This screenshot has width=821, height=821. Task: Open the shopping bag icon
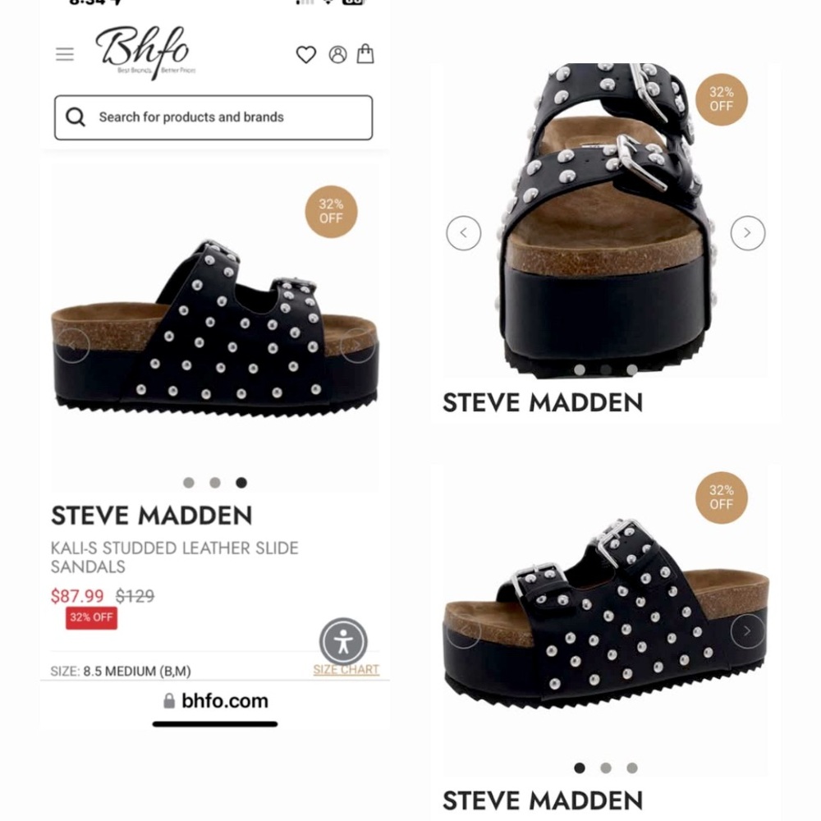click(365, 53)
